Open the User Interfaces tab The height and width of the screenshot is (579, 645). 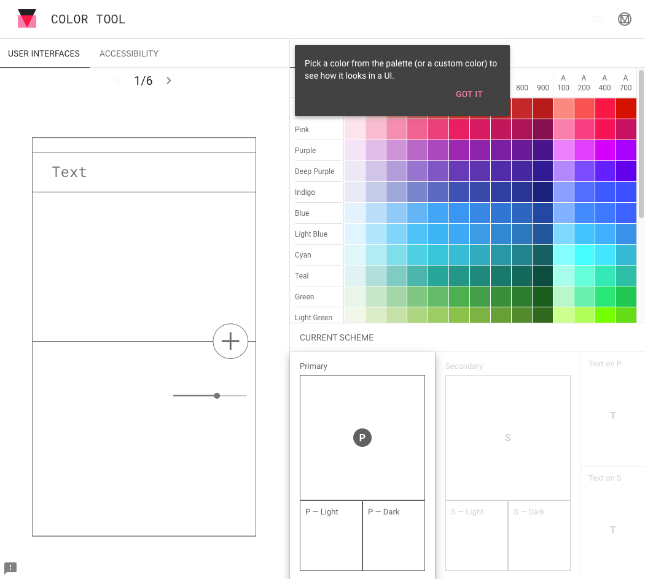(44, 53)
